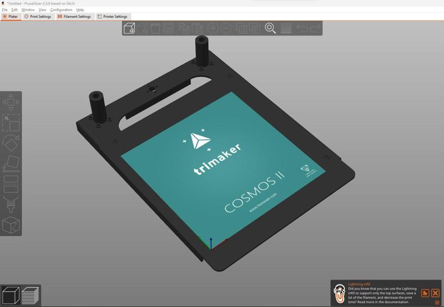Select the Scale gizmo tool
Viewport: 444px width, 307px height.
click(11, 123)
